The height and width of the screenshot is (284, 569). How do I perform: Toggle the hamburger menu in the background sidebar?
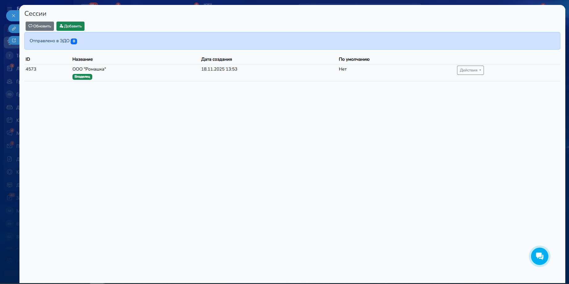click(x=10, y=8)
